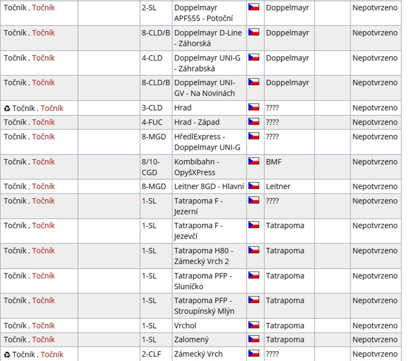Click the flag in the Leitner 8GD - Hlavní row

click(x=253, y=186)
